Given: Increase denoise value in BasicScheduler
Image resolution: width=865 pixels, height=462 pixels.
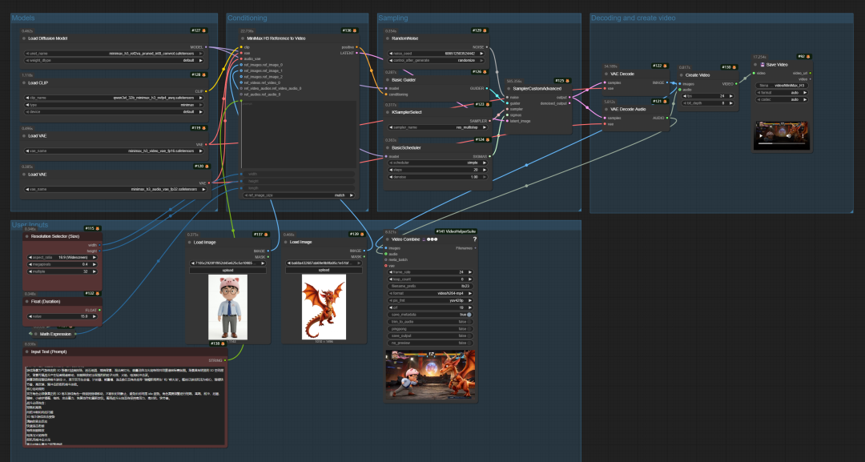Looking at the screenshot, I should (x=485, y=177).
